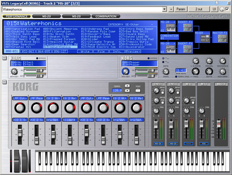Enable TEMPO SYNC on the Phaser
This screenshot has width=232, height=175.
(x=176, y=76)
